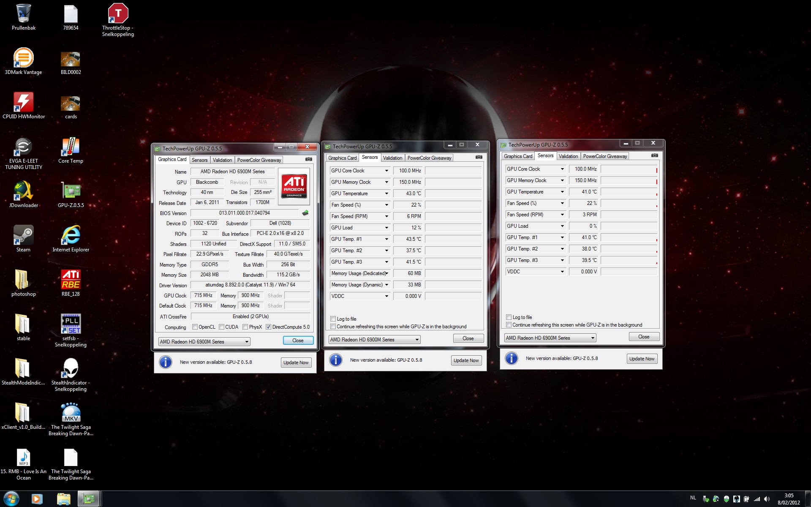Switch to Graphics Card tab in middle window
The height and width of the screenshot is (507, 811).
pos(343,158)
